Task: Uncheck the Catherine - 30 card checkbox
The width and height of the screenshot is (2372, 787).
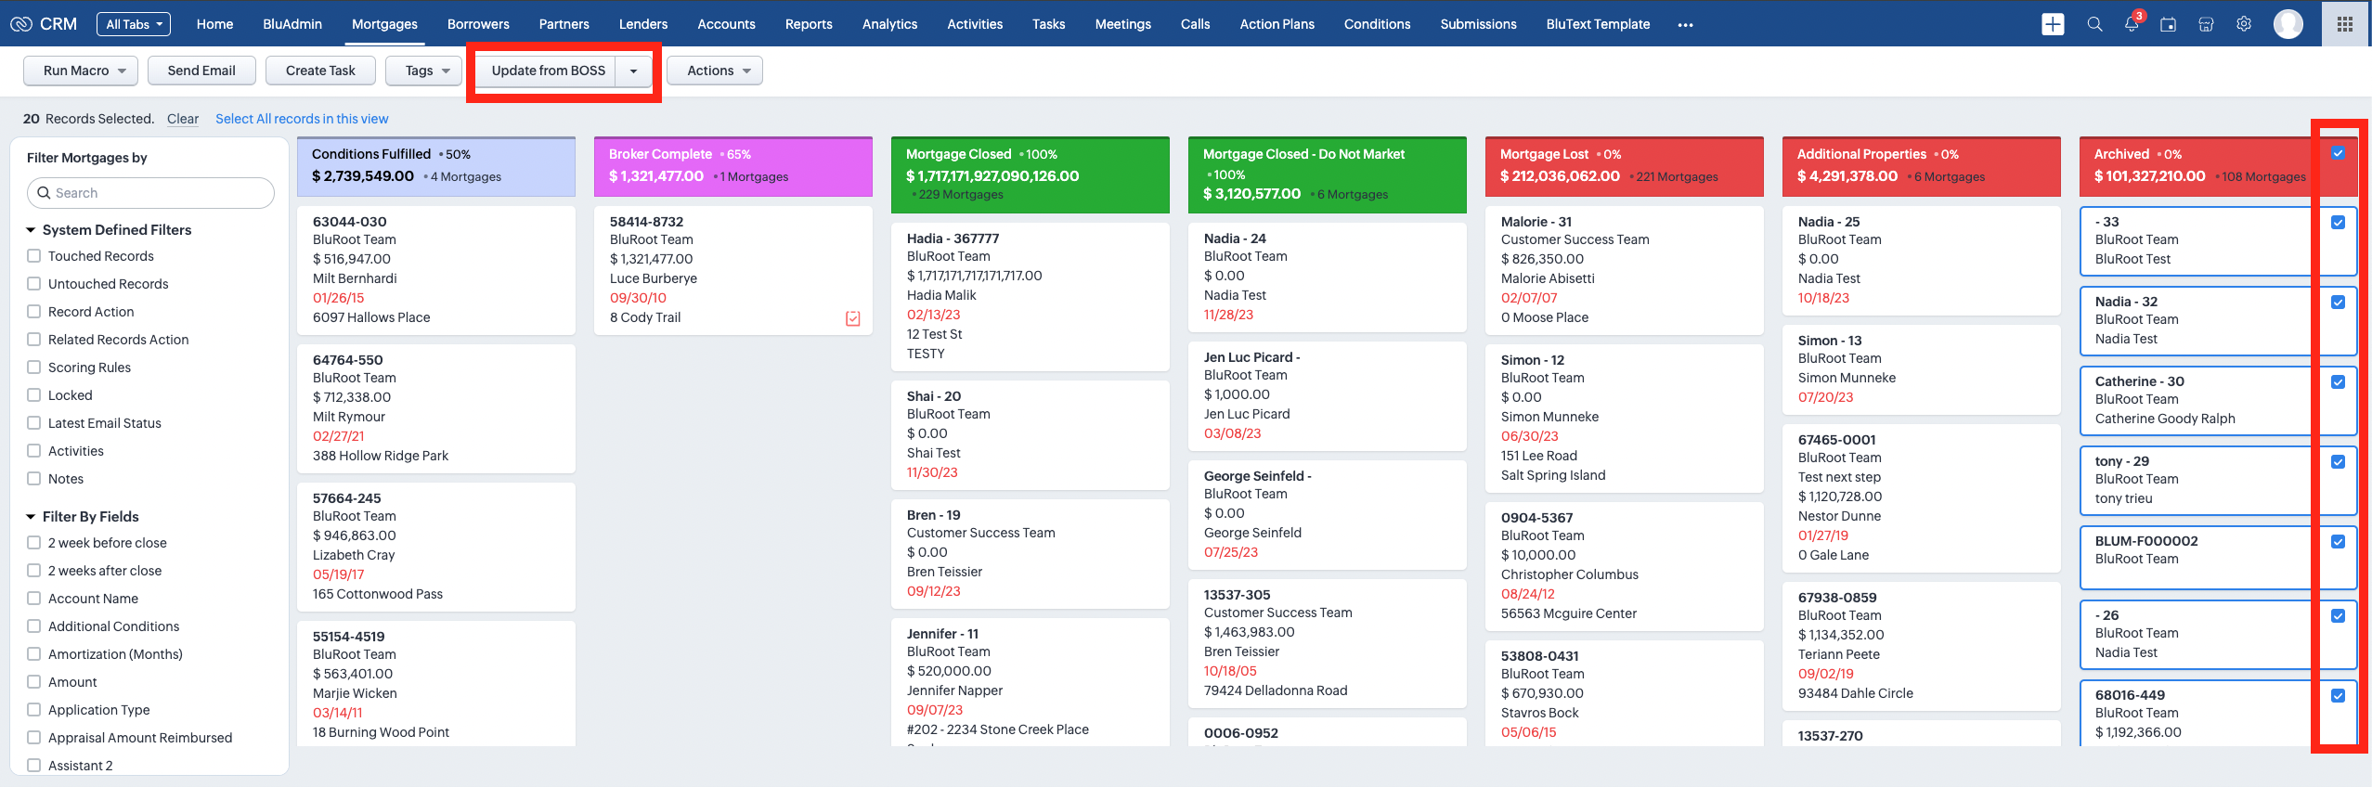Action: pyautogui.click(x=2338, y=381)
